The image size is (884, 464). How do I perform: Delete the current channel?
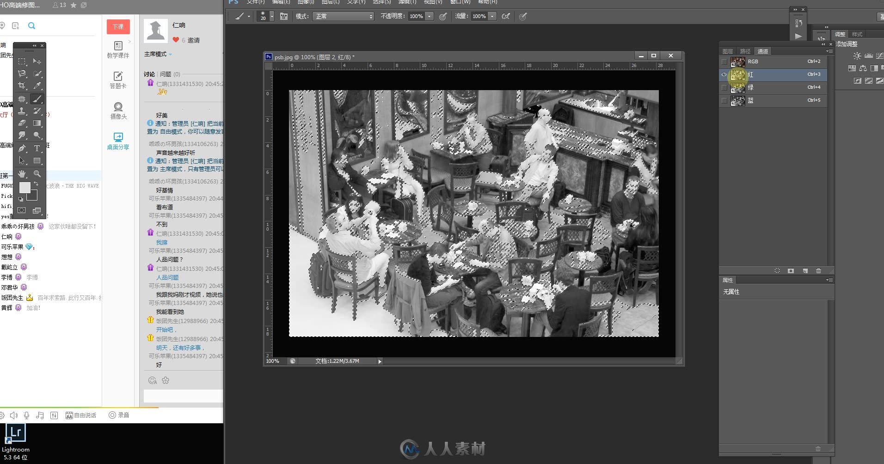point(818,270)
